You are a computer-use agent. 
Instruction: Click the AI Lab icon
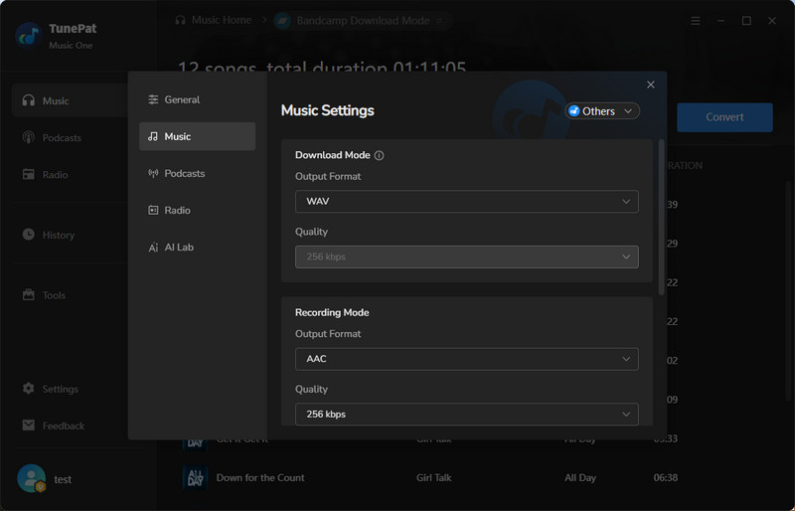[x=153, y=248]
